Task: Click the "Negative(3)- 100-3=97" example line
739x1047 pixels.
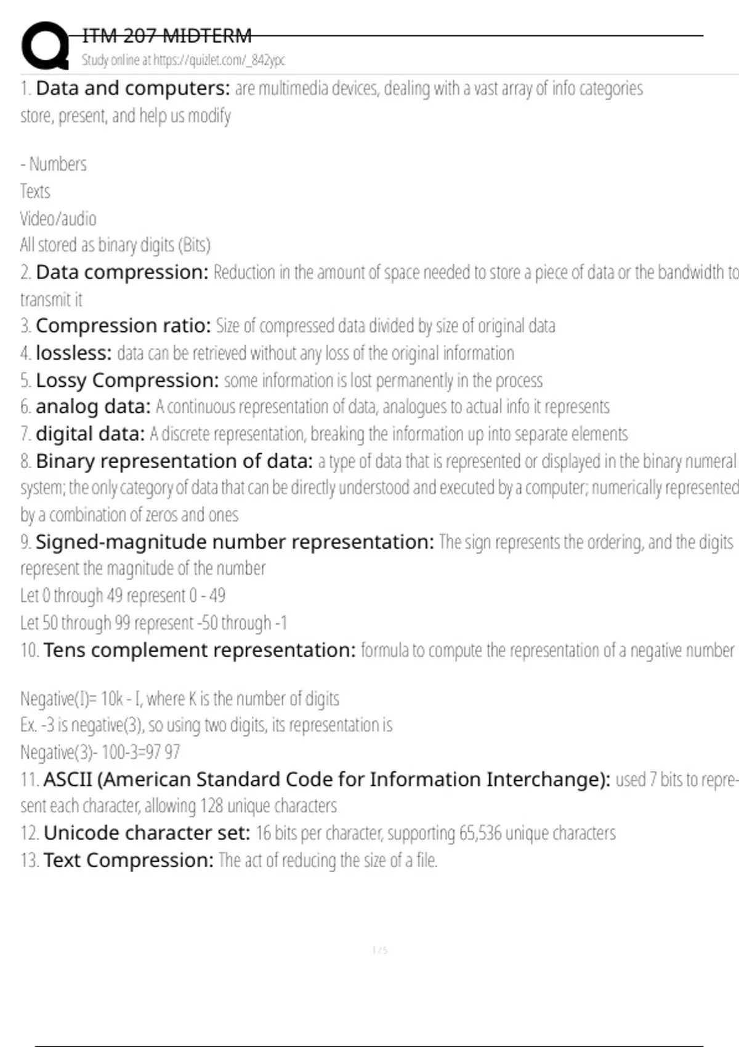Action: point(100,752)
